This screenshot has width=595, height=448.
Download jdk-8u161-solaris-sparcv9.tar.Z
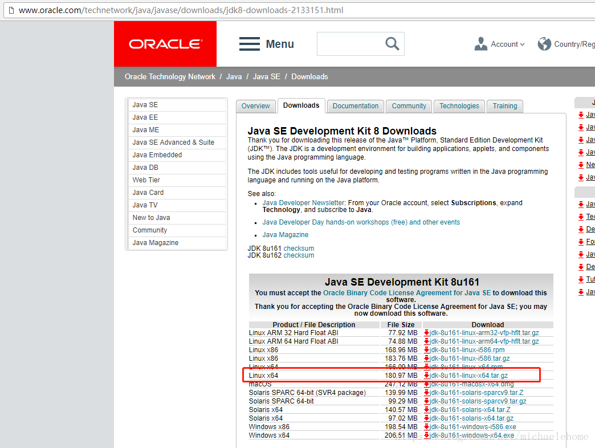click(476, 393)
